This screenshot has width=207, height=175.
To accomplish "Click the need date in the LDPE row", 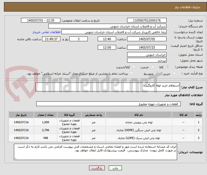I will click(x=21, y=138).
